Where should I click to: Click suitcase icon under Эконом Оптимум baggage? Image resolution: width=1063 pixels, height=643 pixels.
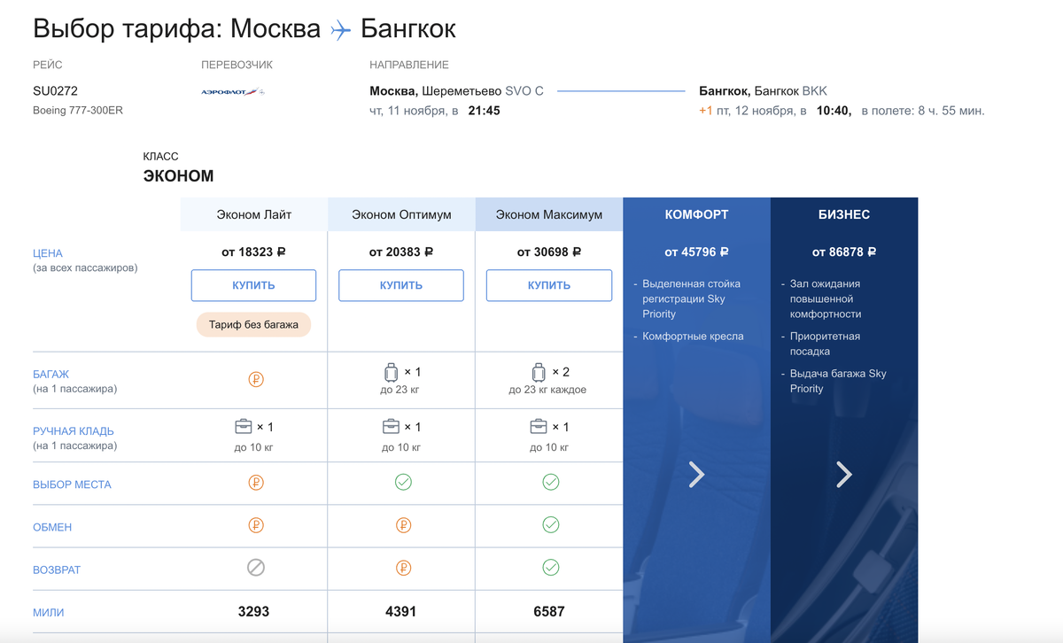point(391,372)
